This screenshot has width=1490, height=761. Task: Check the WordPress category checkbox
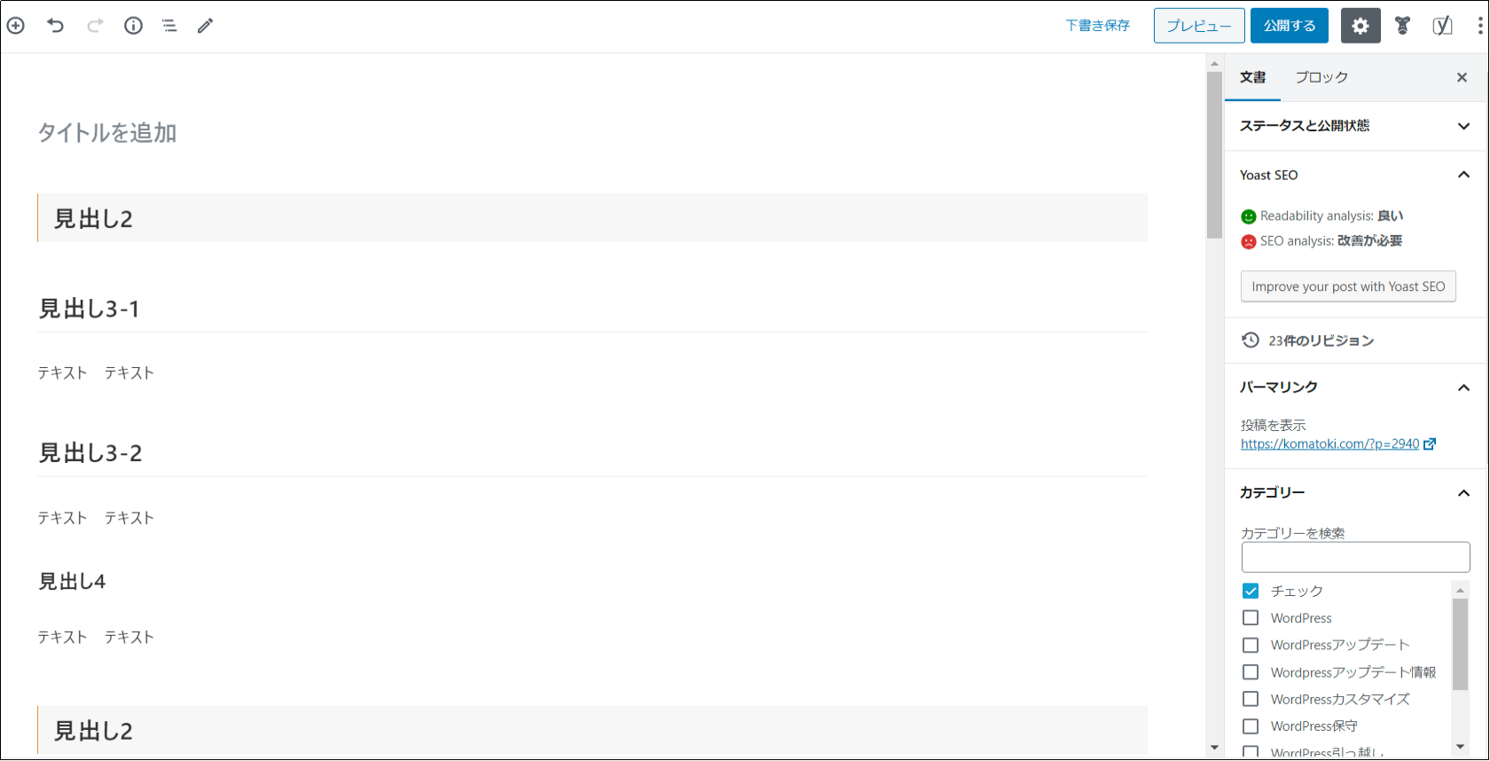click(x=1251, y=618)
